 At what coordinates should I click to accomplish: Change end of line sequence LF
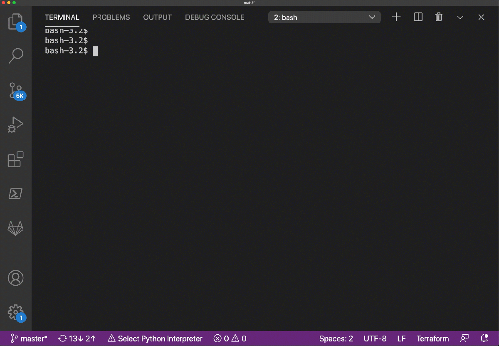point(401,339)
